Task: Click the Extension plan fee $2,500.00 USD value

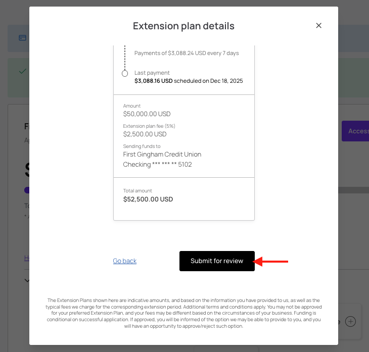Action: click(145, 134)
